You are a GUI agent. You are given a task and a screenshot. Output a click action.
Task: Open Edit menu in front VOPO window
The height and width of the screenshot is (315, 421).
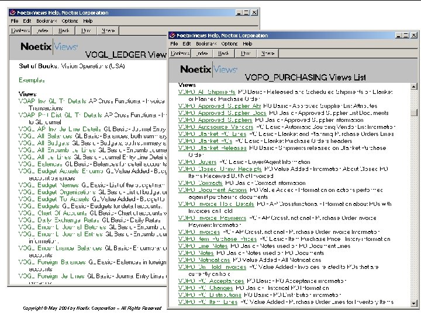coord(187,44)
